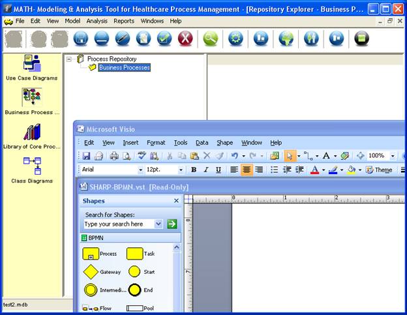Toggle Bold formatting in Visio

[193, 170]
